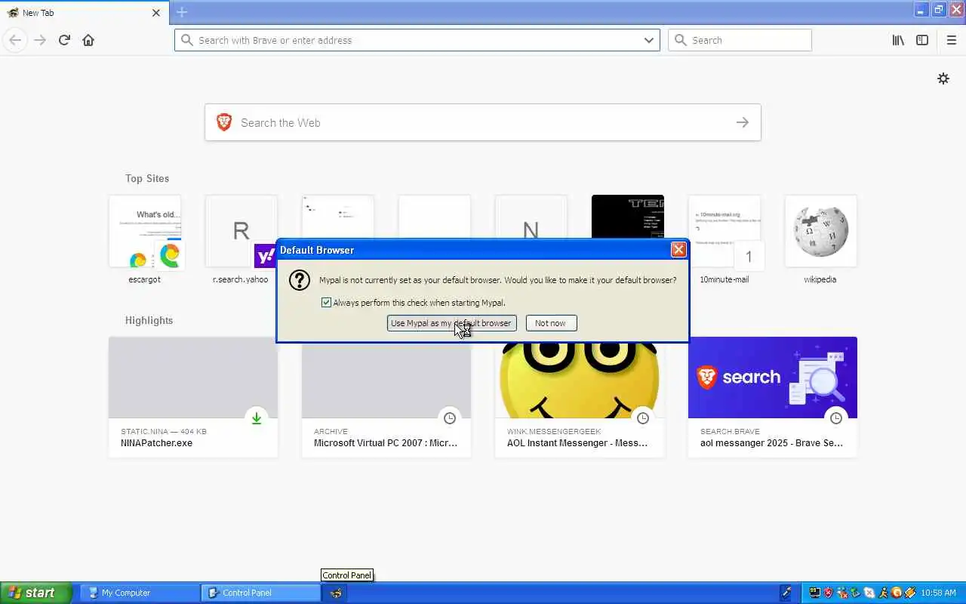Click the history clock on Brave Search card

click(836, 418)
